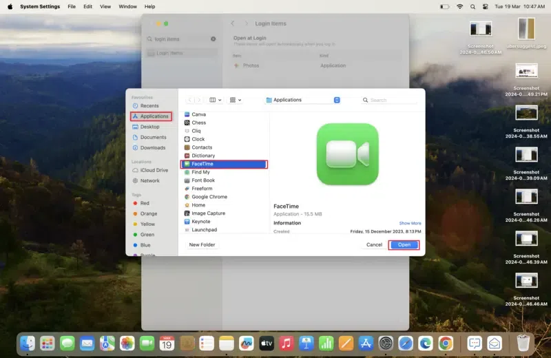Viewport: 551px width, 358px height.
Task: Select Dictionary in the applications list
Action: click(x=225, y=156)
